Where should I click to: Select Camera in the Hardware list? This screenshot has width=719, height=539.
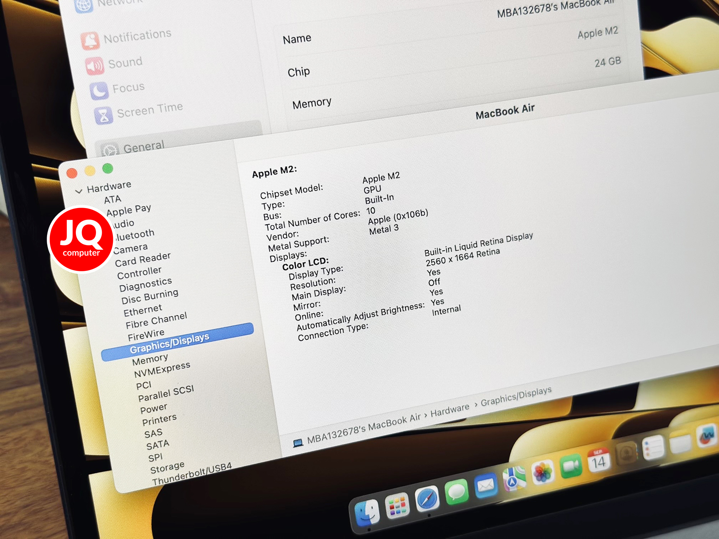[130, 248]
